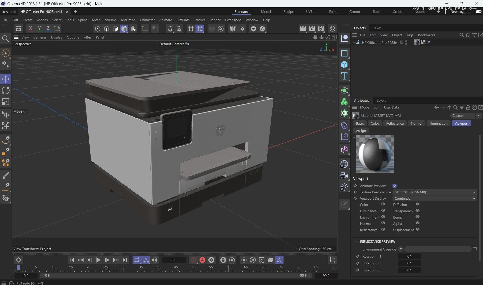Toggle Bump channel eye visibility
Screen dimensions: 483x285
pyautogui.click(x=417, y=217)
